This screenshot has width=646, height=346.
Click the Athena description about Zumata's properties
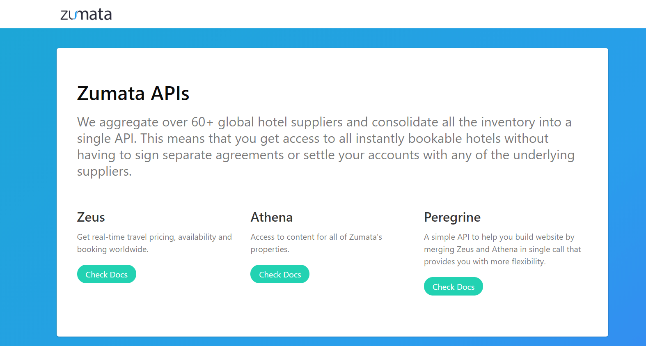[x=316, y=243]
